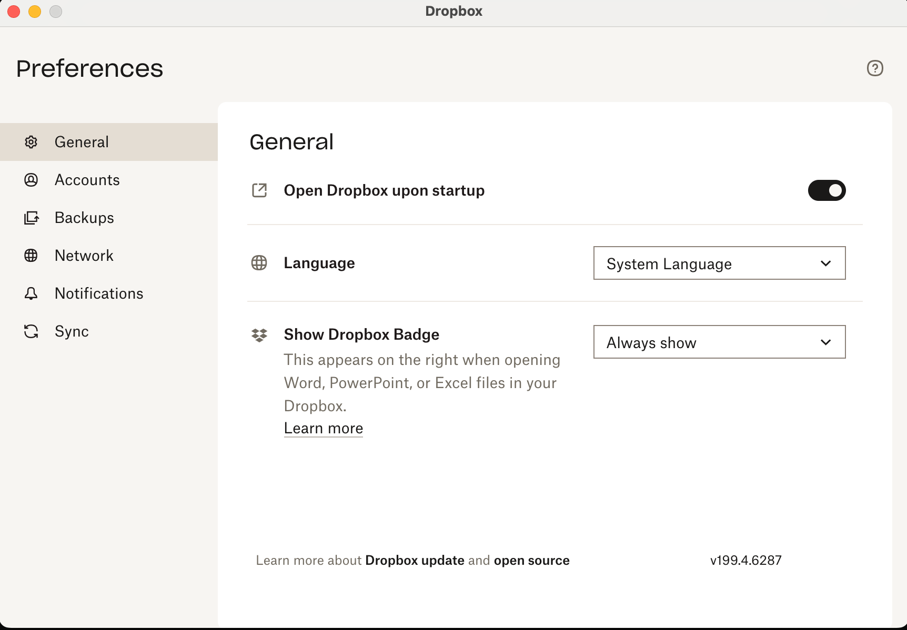Click the Show Dropbox Badge label

point(361,334)
